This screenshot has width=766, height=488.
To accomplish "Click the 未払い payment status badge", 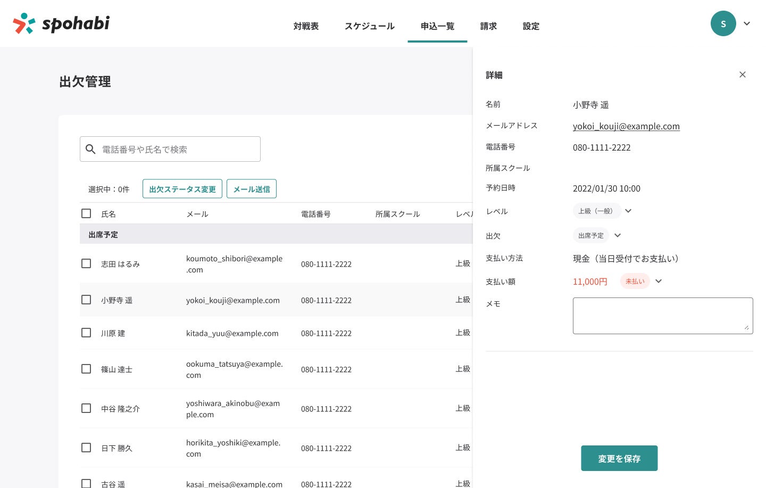I will pyautogui.click(x=635, y=282).
